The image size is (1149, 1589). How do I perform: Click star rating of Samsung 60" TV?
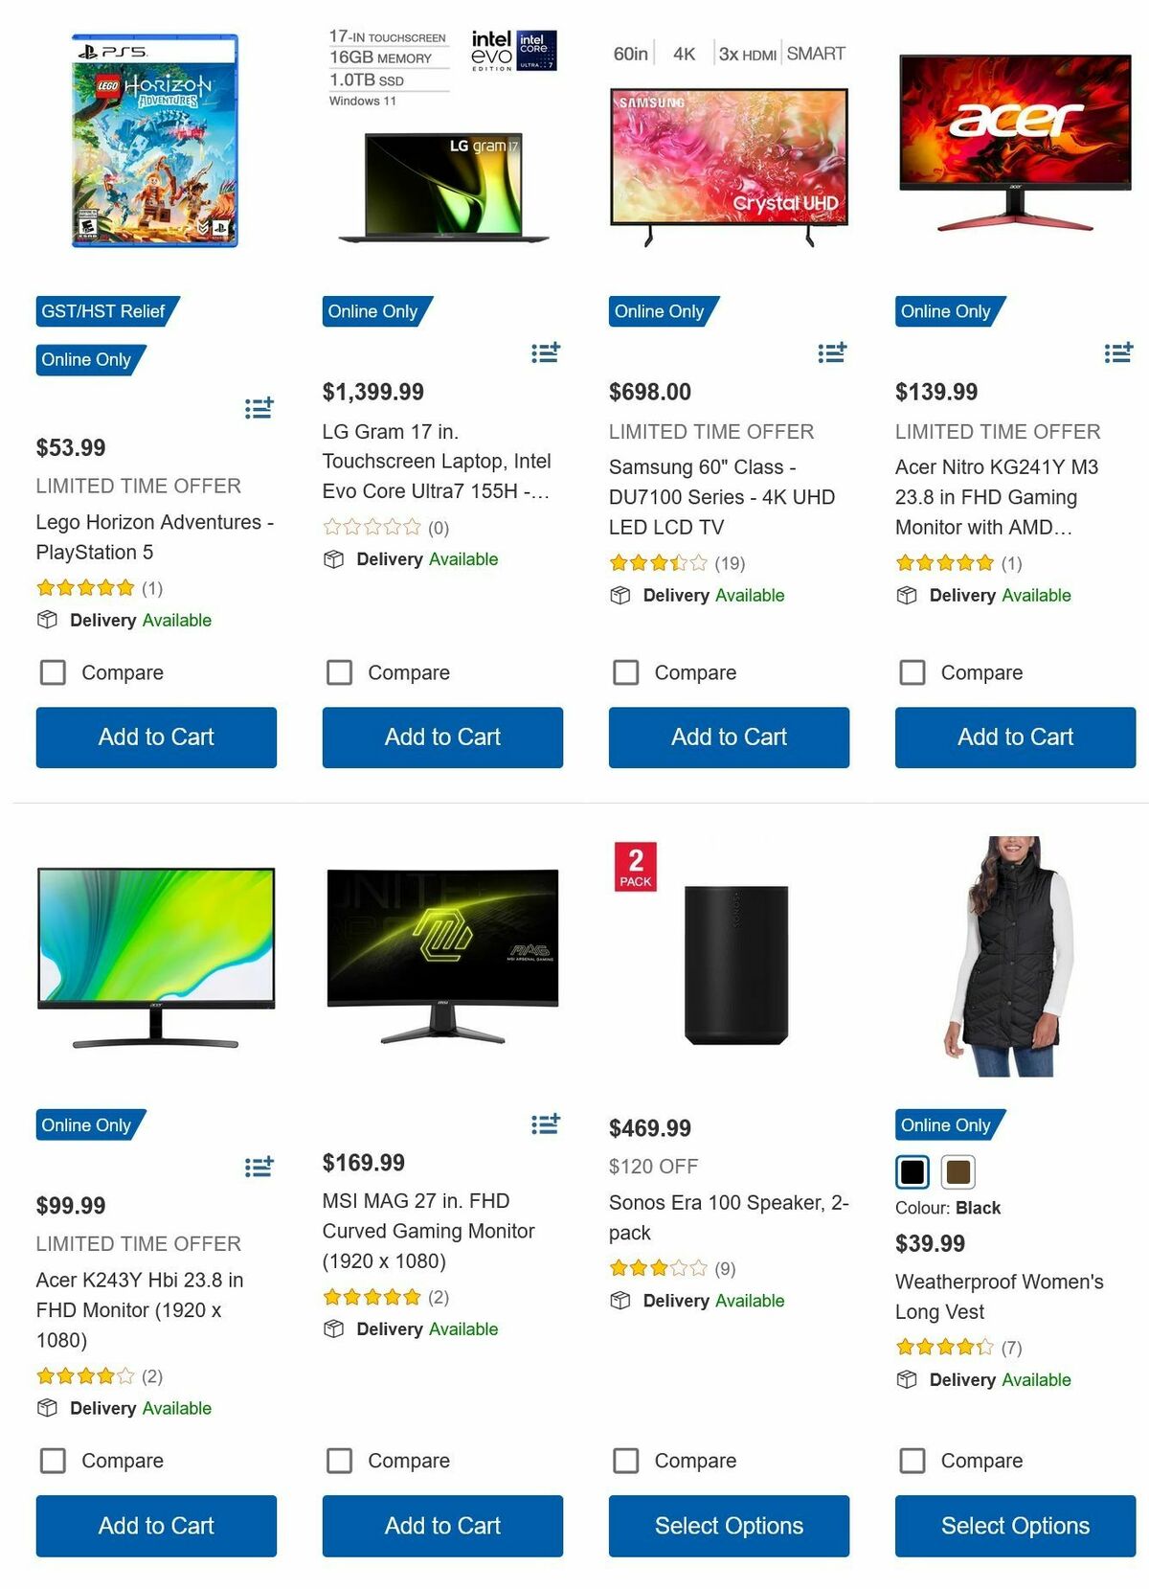(x=659, y=562)
